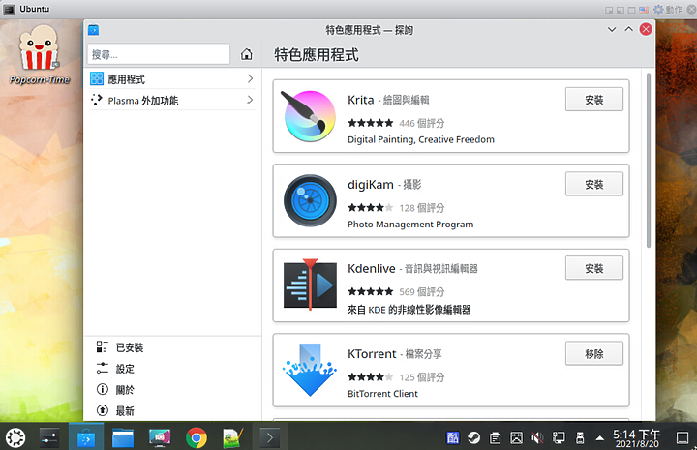This screenshot has height=450, width=697.
Task: Toggle the muted volume tray icon
Action: (537, 438)
